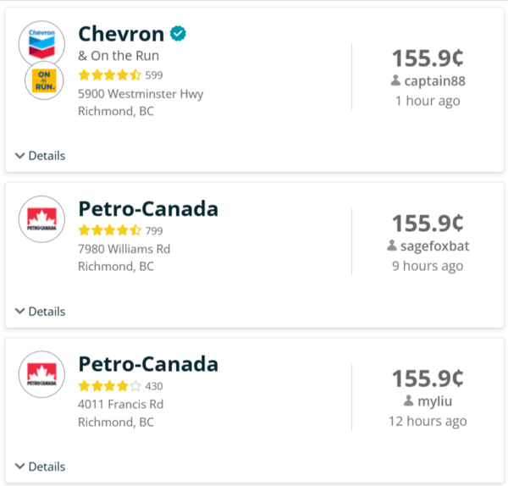Click the 430-review star rating
Screen dimensions: 508x486
109,386
